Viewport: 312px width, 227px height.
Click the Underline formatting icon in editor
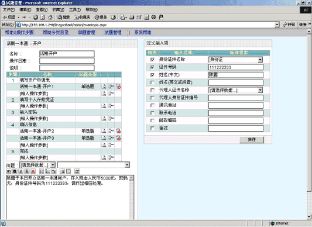[27, 171]
